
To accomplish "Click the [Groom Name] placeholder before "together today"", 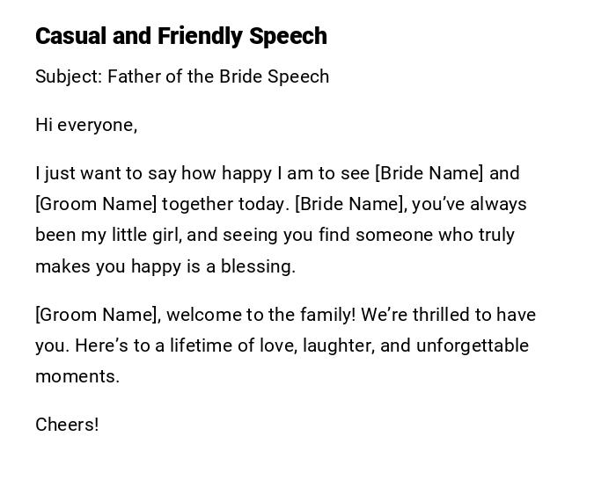I will (96, 204).
